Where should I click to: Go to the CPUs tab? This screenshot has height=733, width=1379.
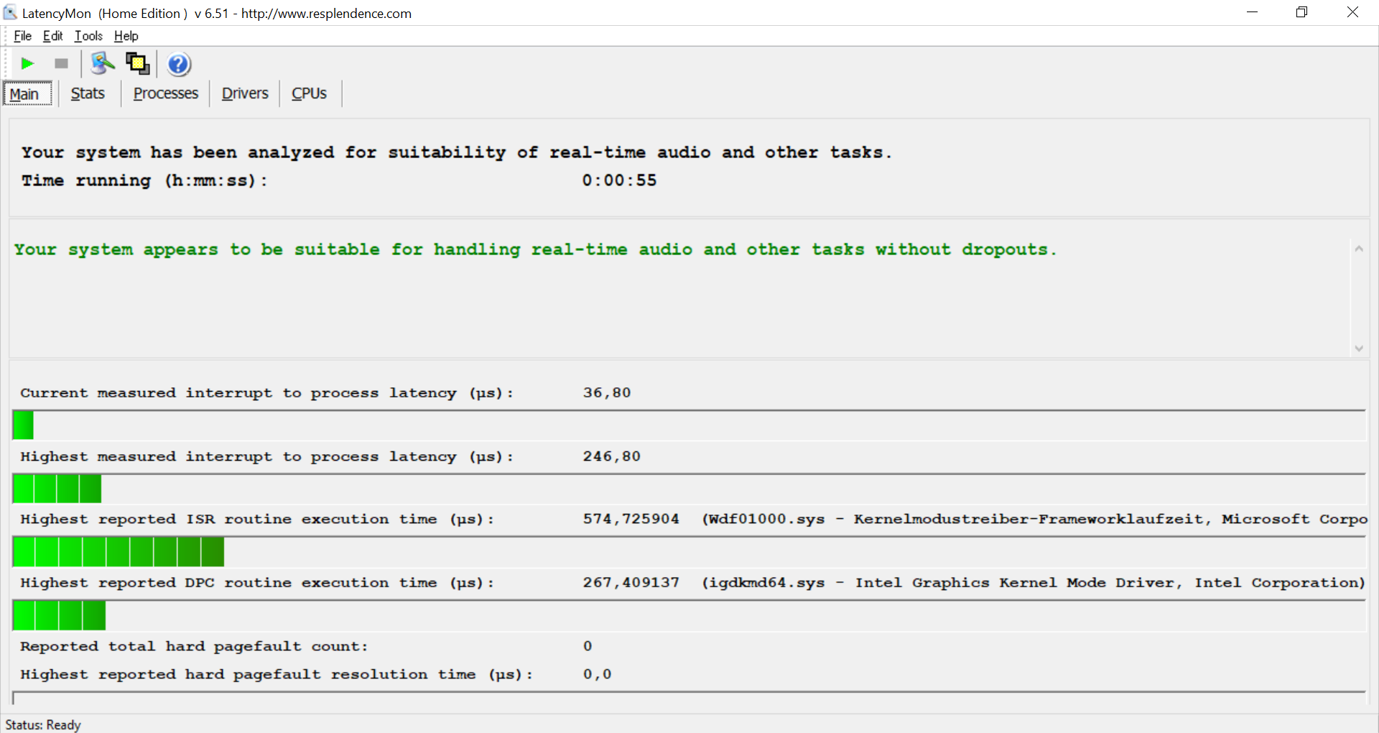309,93
